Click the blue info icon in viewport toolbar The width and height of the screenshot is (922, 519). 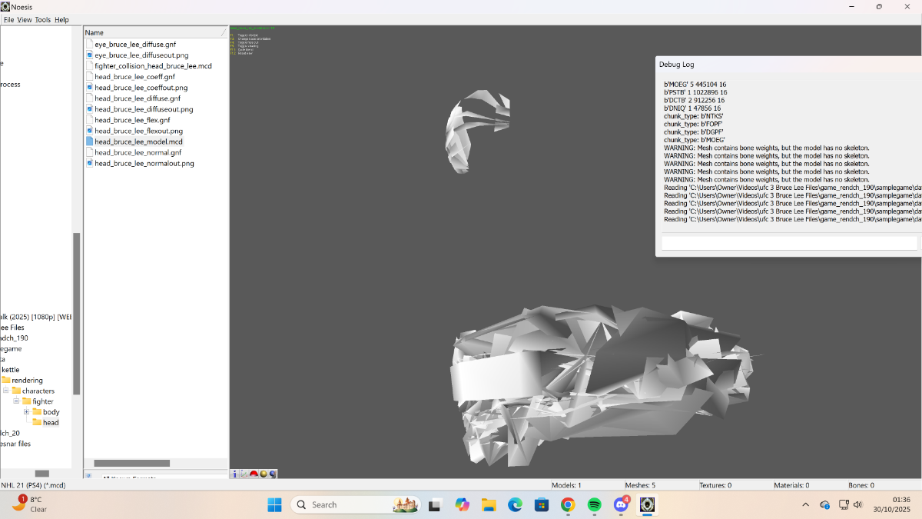pos(235,474)
